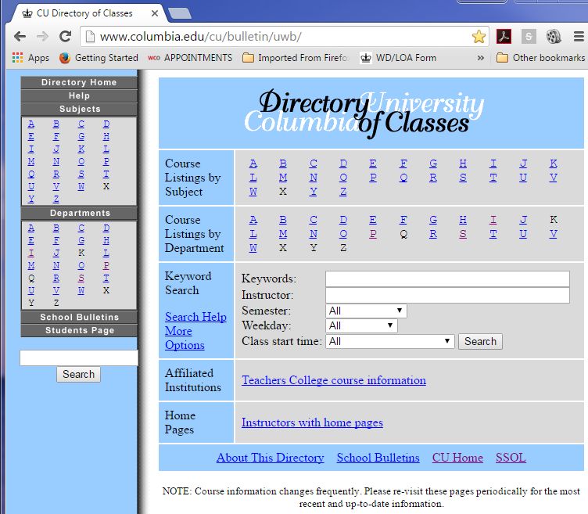Open Students Page in the sidebar

[x=79, y=330]
